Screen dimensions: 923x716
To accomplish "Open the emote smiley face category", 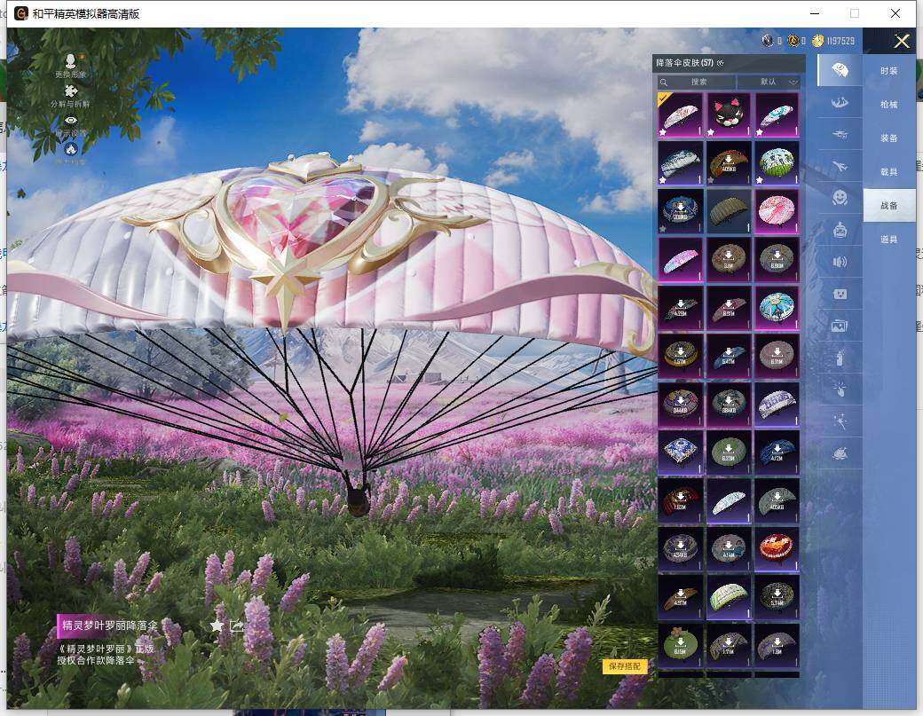I will tap(840, 198).
